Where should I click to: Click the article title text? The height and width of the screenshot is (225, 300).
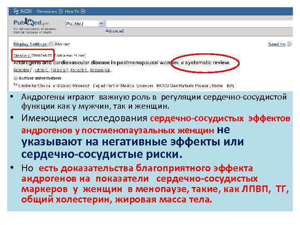point(122,62)
